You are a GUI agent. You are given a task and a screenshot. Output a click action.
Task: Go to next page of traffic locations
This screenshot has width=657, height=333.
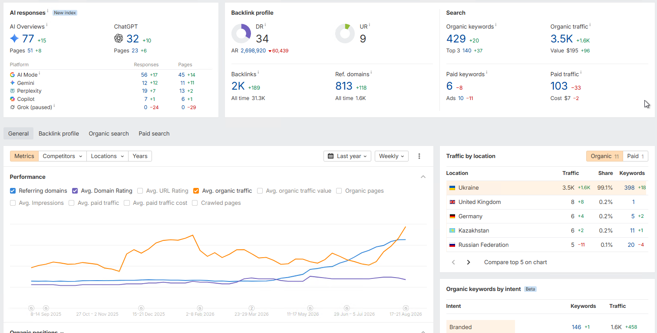[469, 262]
